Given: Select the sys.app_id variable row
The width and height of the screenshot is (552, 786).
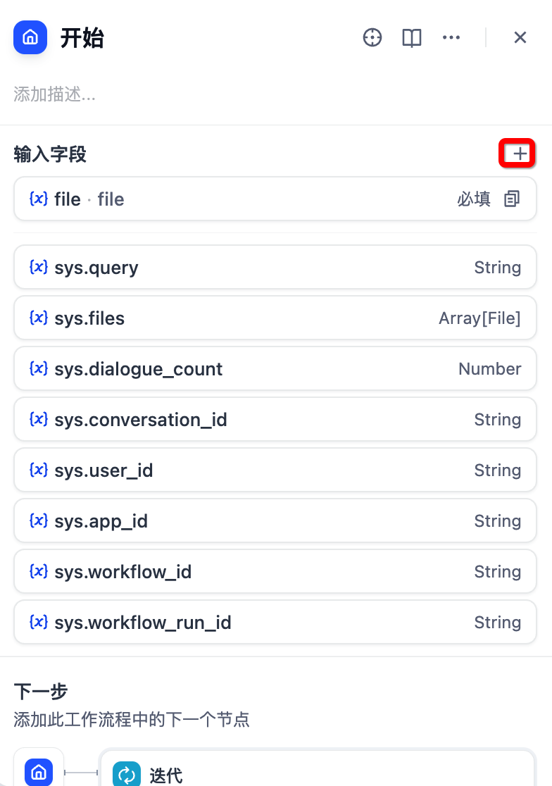Looking at the screenshot, I should coord(275,520).
